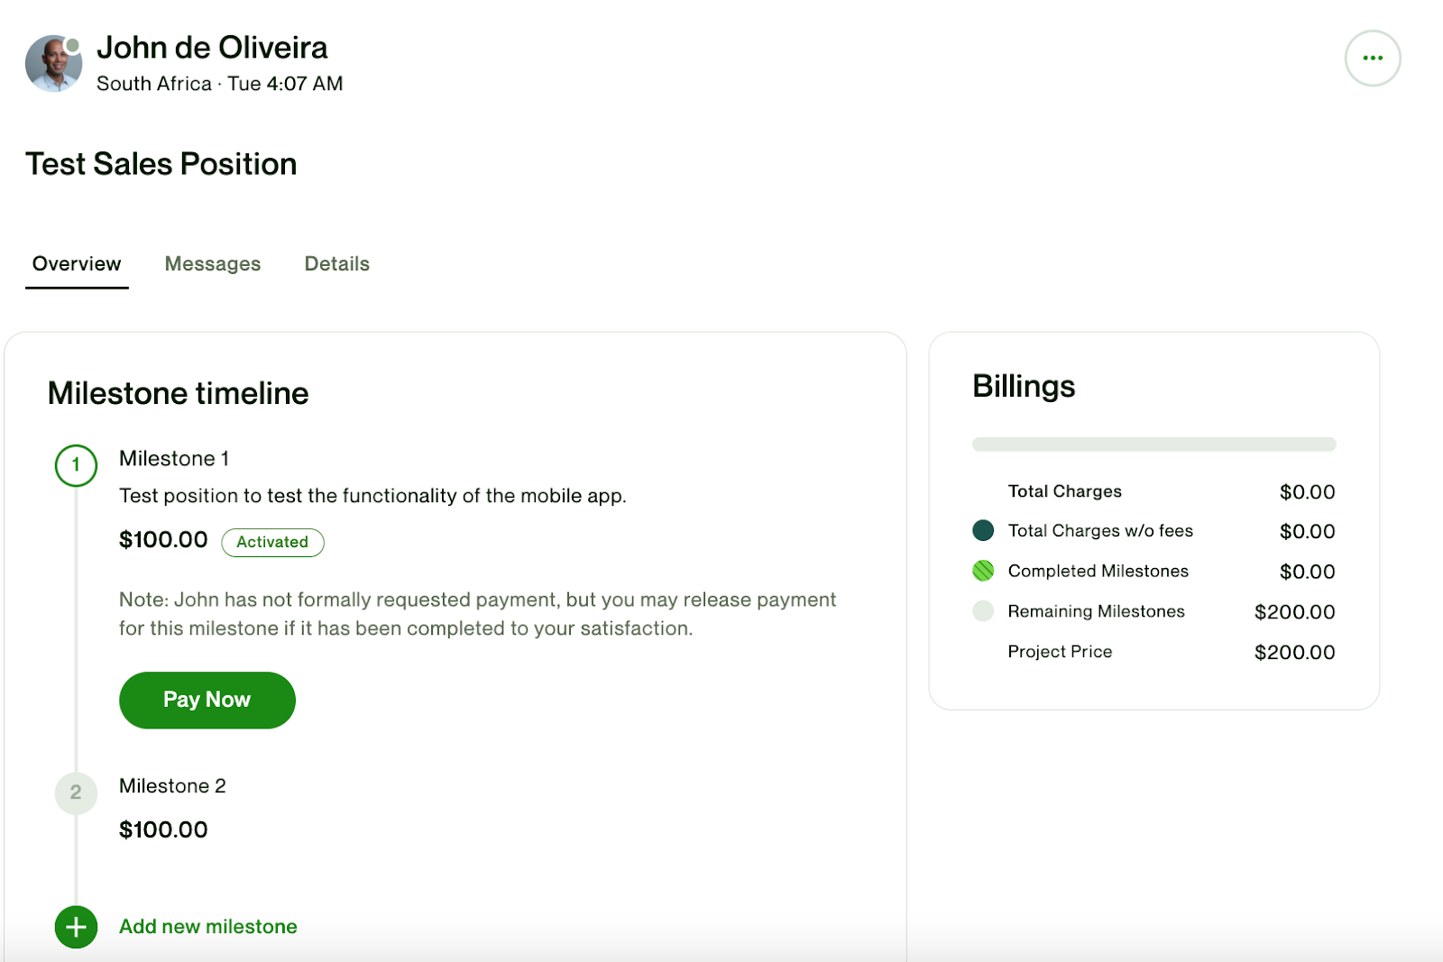Click the Milestone 2 circle marker
1443x962 pixels.
click(76, 793)
